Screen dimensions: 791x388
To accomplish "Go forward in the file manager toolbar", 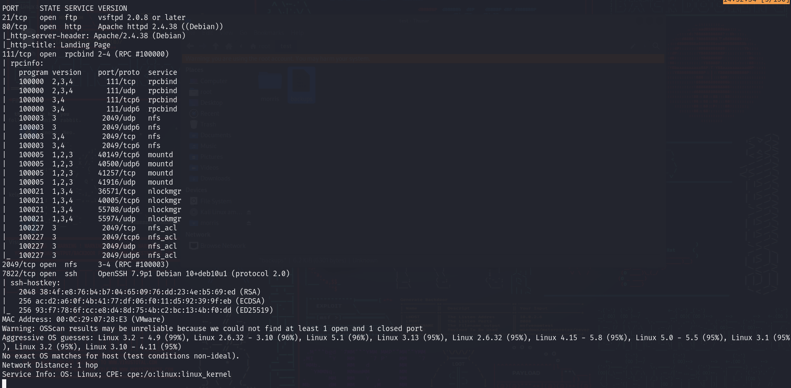I will click(x=203, y=46).
